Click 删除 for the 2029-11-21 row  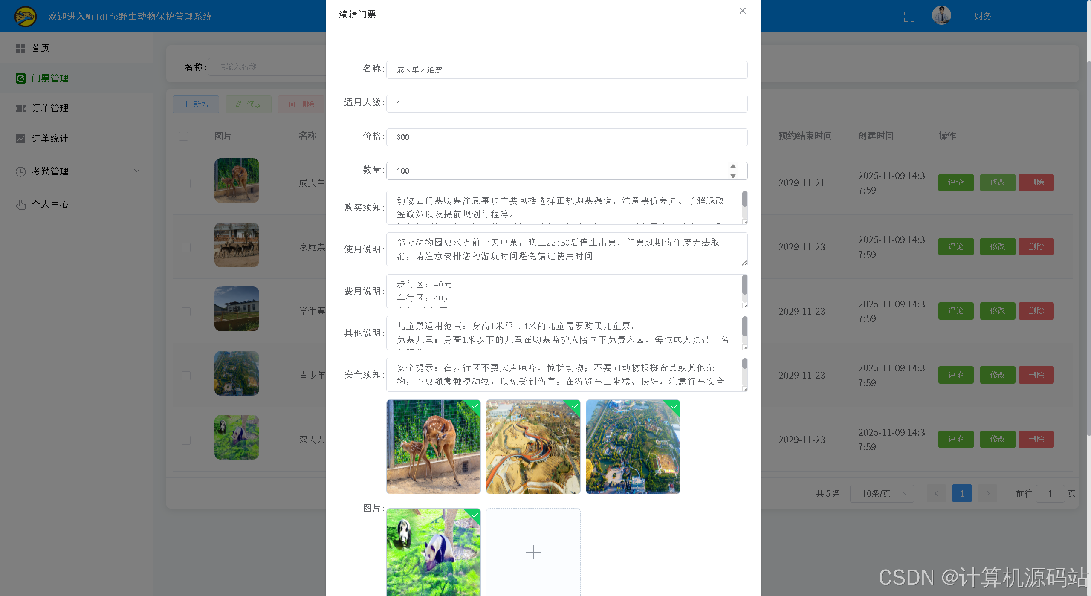coord(1036,182)
